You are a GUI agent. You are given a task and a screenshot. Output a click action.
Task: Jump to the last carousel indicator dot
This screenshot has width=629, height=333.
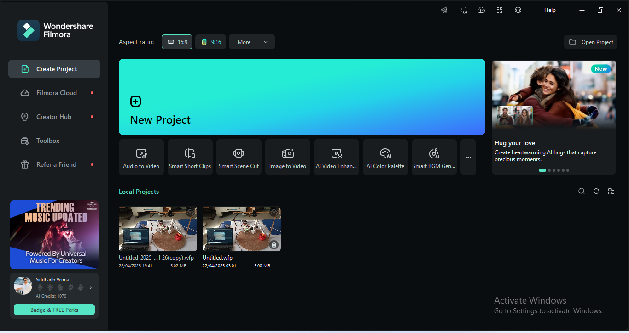pyautogui.click(x=568, y=170)
